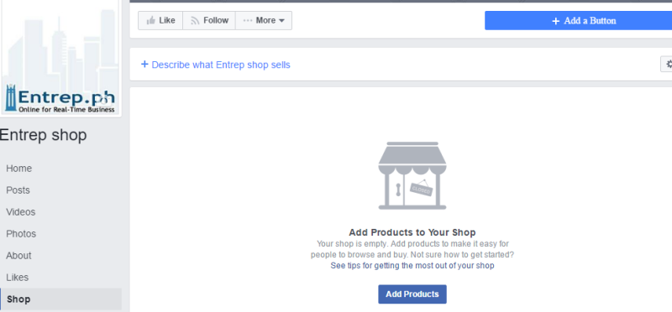Click the plus icon on Add a Button
Screen dimensions: 672x312
pyautogui.click(x=555, y=21)
